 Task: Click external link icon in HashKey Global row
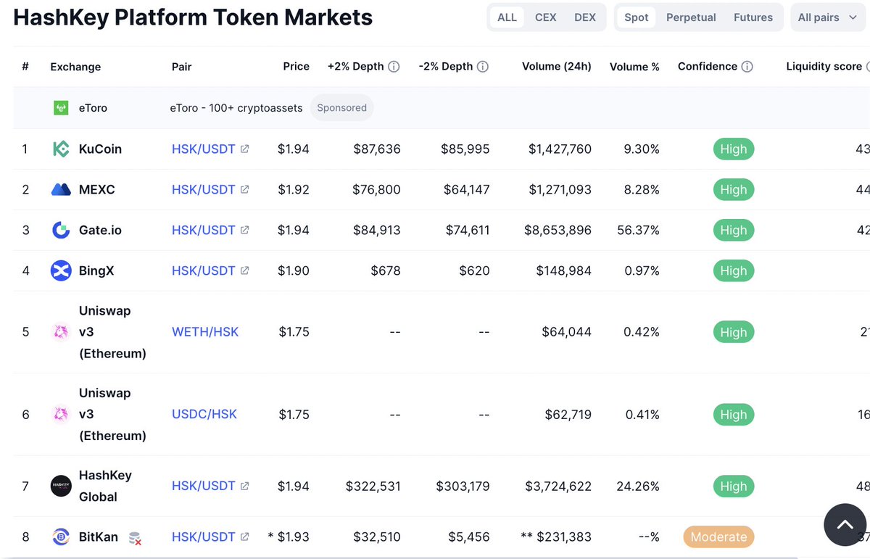coord(245,486)
